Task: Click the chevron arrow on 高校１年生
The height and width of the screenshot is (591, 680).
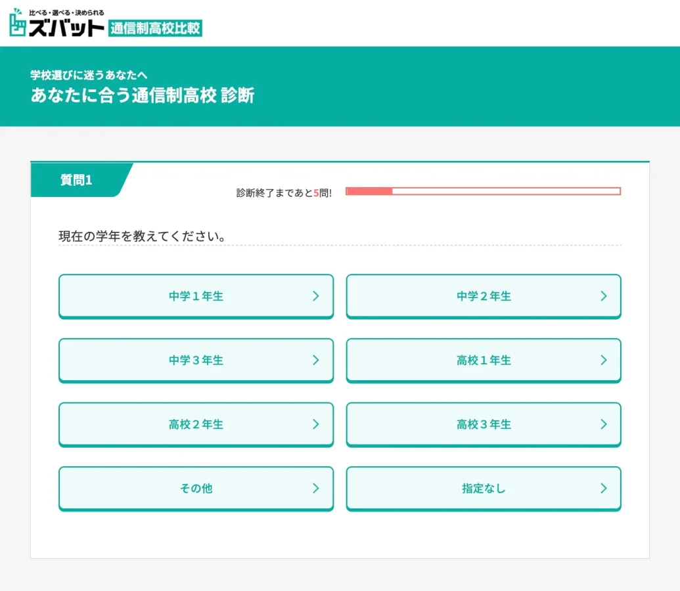Action: tap(604, 360)
